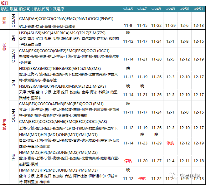The height and width of the screenshot is (185, 206).
Task: Select the 11-15 date cell
Action: [x=142, y=25]
